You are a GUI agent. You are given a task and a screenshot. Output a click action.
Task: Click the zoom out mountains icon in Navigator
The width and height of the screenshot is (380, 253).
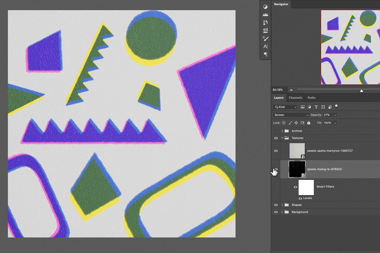[x=291, y=90]
